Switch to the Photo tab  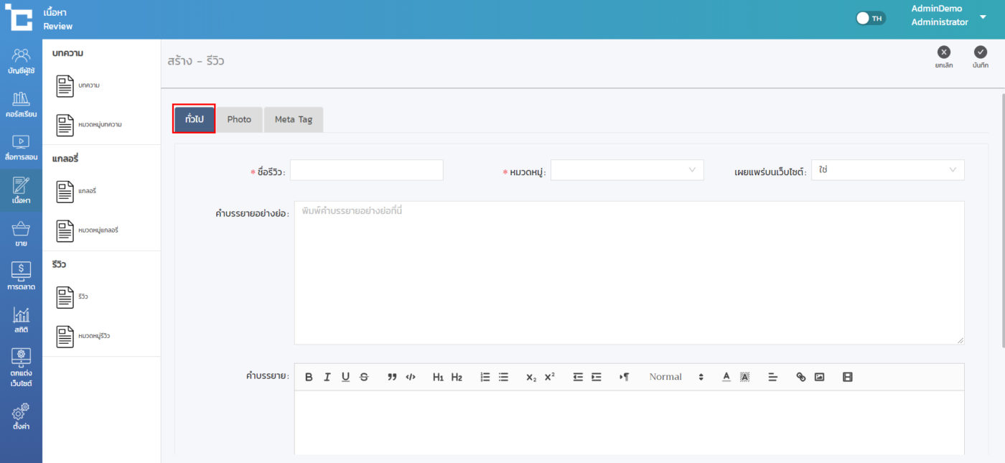(239, 119)
